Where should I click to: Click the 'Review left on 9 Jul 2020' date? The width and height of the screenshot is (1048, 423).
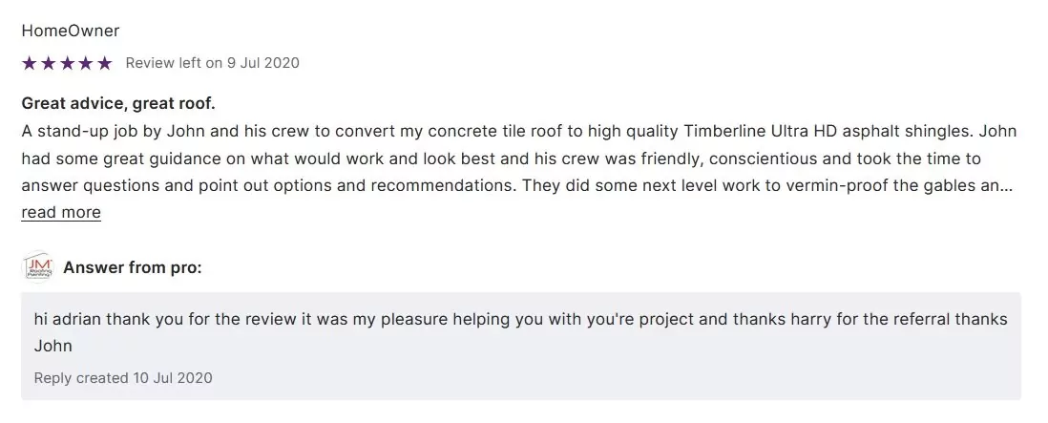(x=212, y=63)
